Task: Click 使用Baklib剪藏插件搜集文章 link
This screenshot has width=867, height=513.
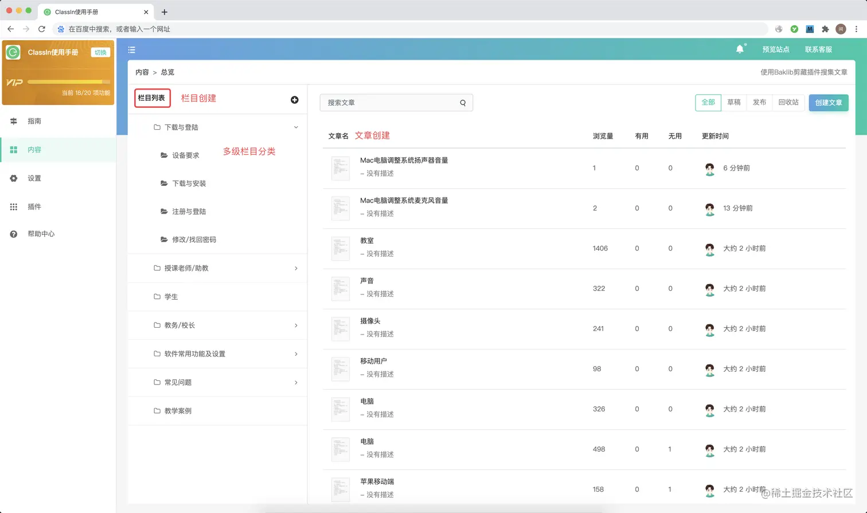Action: point(804,72)
